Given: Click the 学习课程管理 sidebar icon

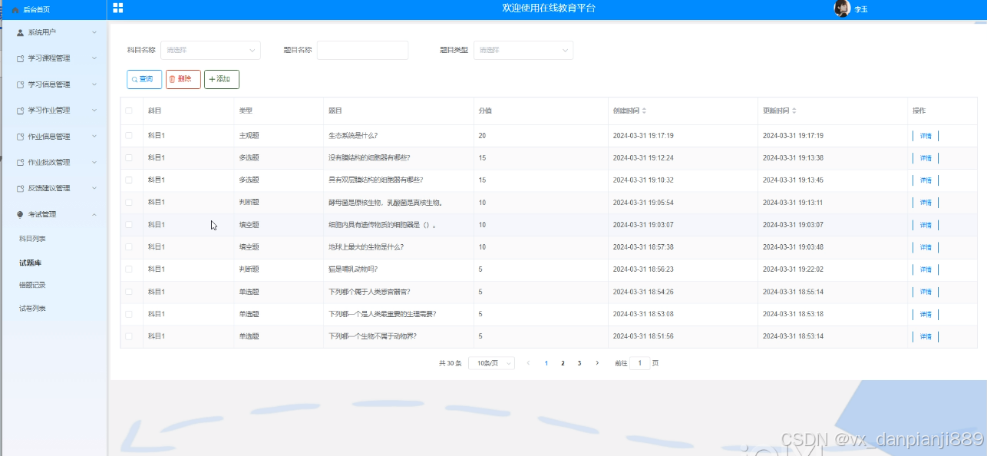Looking at the screenshot, I should 20,58.
